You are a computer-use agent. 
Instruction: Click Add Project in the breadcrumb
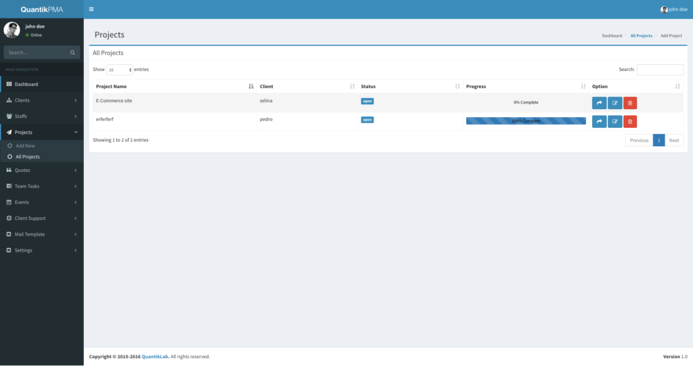671,36
